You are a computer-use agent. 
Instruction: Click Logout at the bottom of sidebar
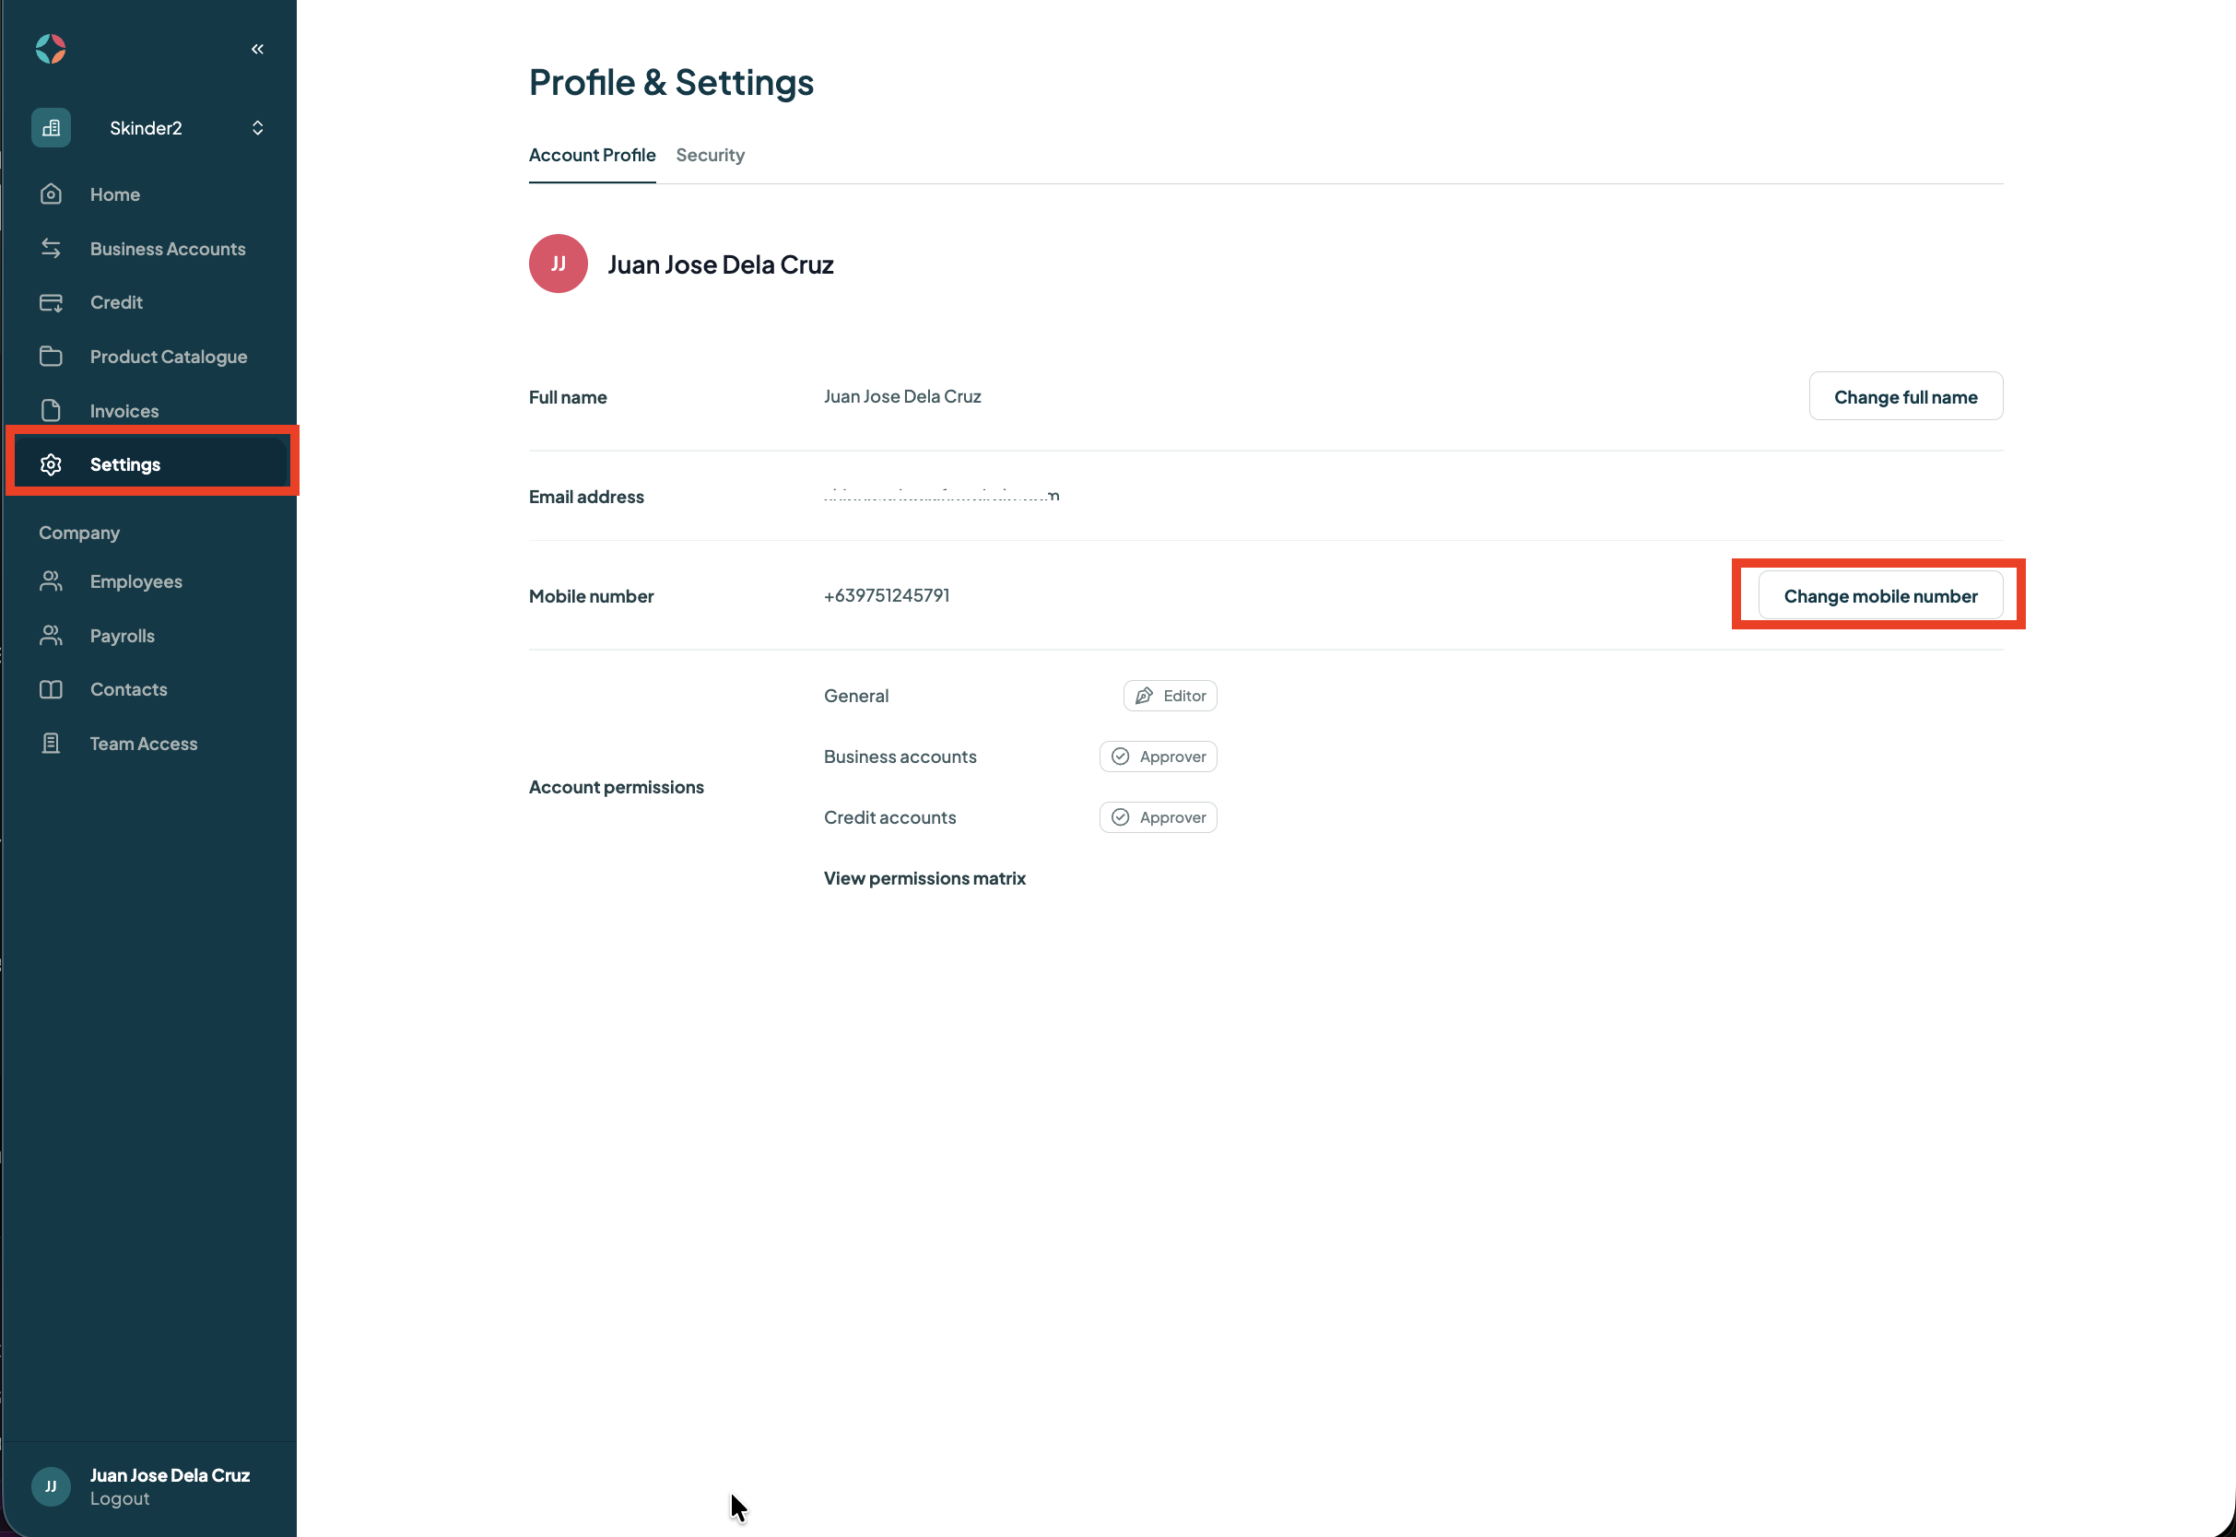coord(120,1498)
